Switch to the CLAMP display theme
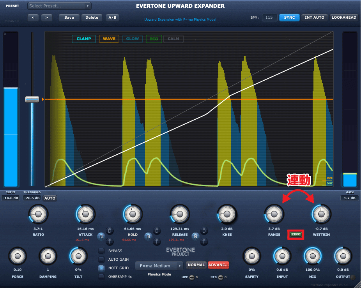This screenshot has height=288, width=361. click(84, 39)
